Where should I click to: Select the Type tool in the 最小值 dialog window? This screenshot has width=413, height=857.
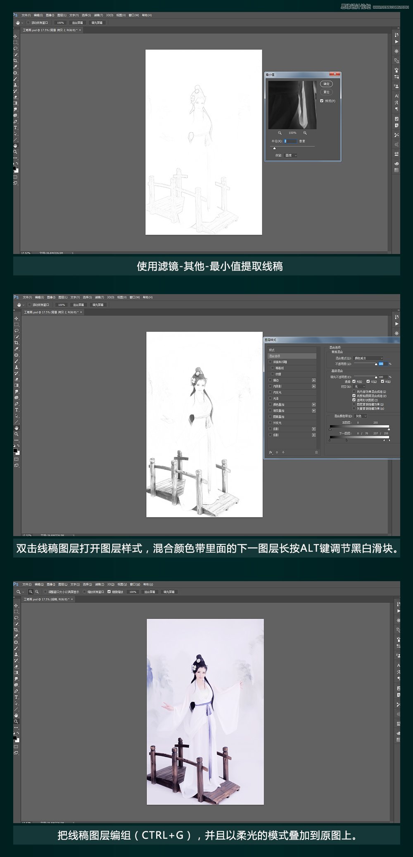(x=16, y=128)
